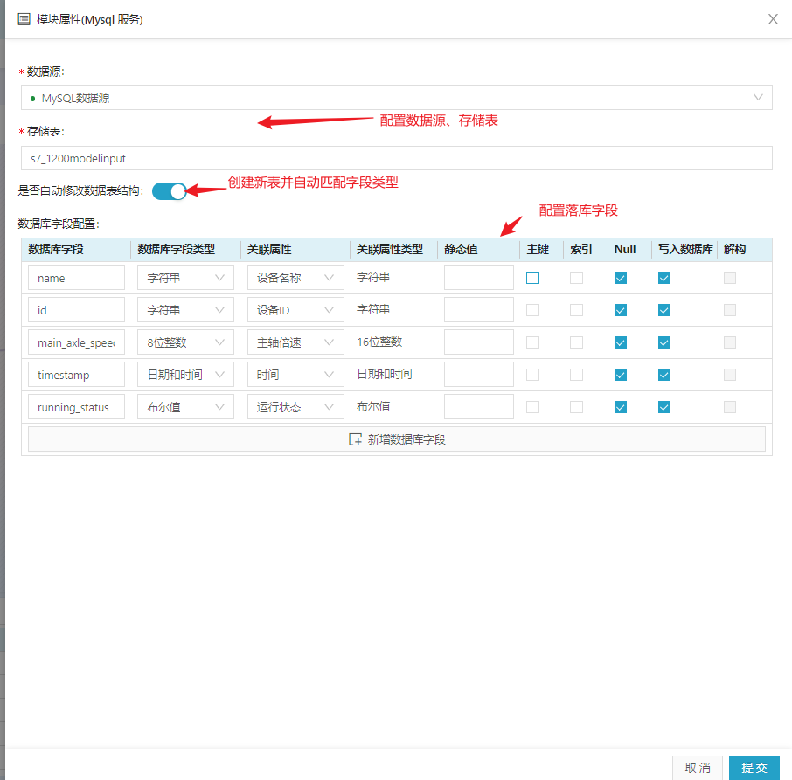Check 索引 checkbox for running_status row

coord(576,407)
